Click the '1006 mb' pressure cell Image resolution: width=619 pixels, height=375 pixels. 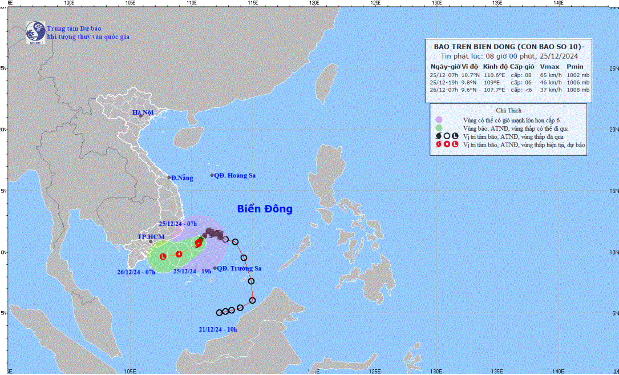577,83
